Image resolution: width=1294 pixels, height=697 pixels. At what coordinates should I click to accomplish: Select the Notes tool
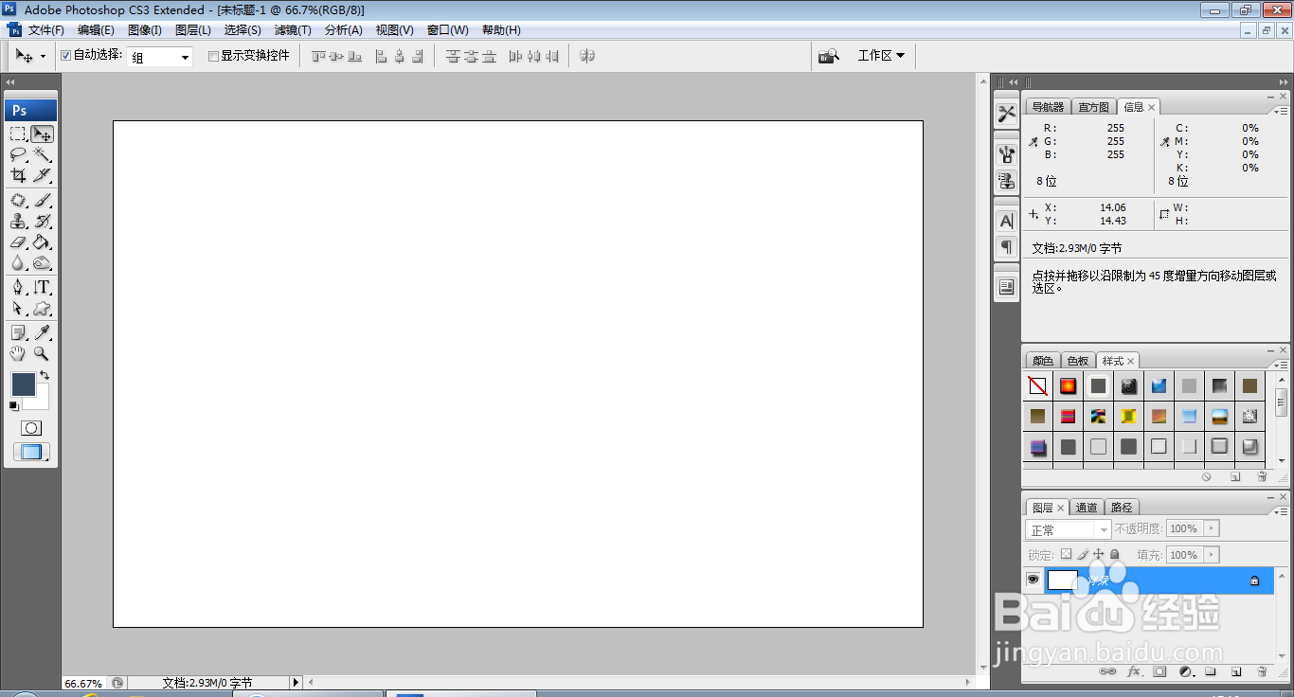(x=18, y=332)
